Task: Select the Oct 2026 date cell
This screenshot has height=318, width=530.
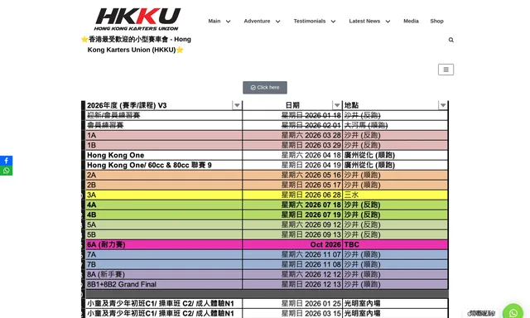Action: (292, 244)
